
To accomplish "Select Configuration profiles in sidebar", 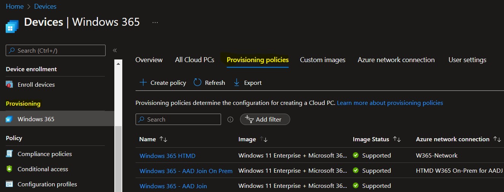I will [x=47, y=184].
